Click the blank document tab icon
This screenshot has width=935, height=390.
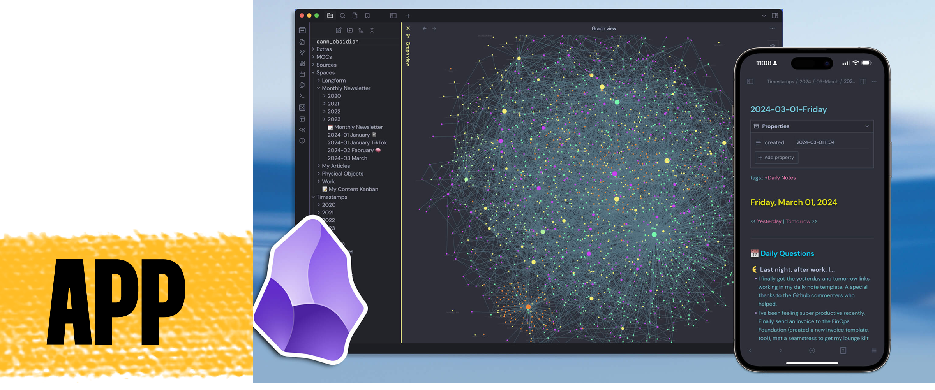click(355, 16)
